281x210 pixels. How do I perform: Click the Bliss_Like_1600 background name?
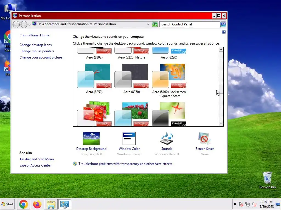(91, 154)
